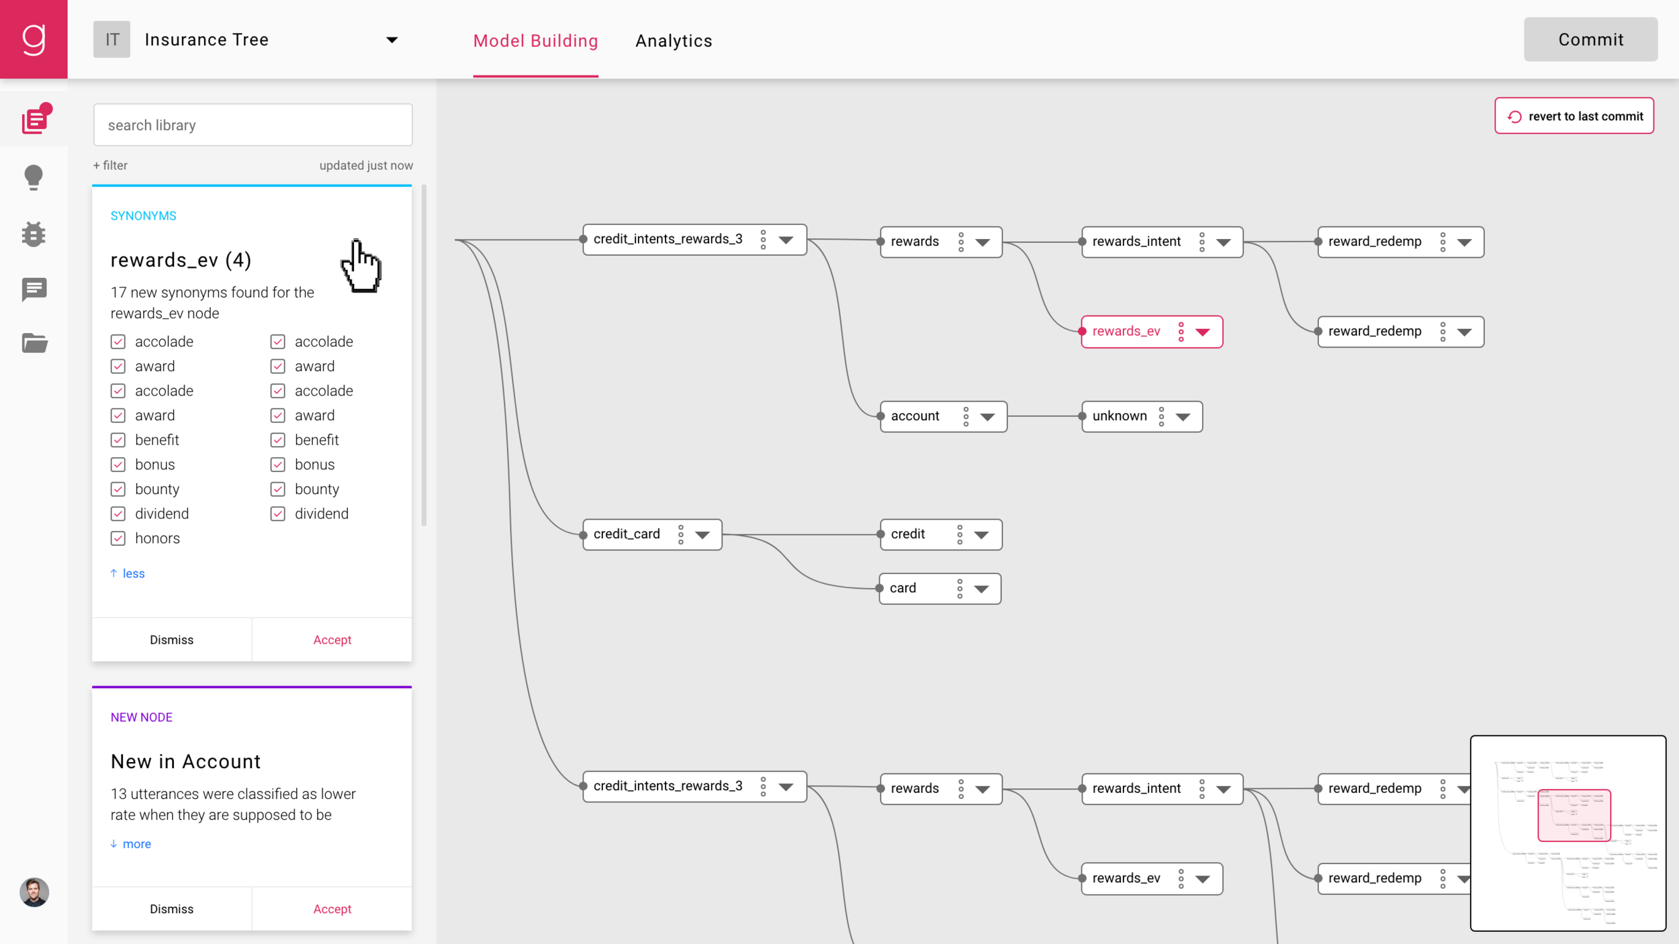Open three-dot menu on credit_card node
Screen dimensions: 1679x944
[x=680, y=534]
